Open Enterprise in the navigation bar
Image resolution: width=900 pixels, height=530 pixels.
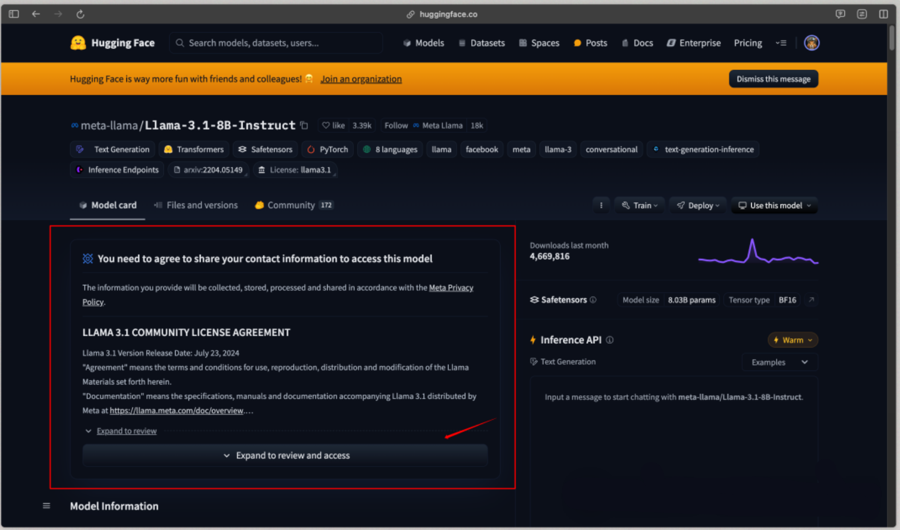pos(693,43)
